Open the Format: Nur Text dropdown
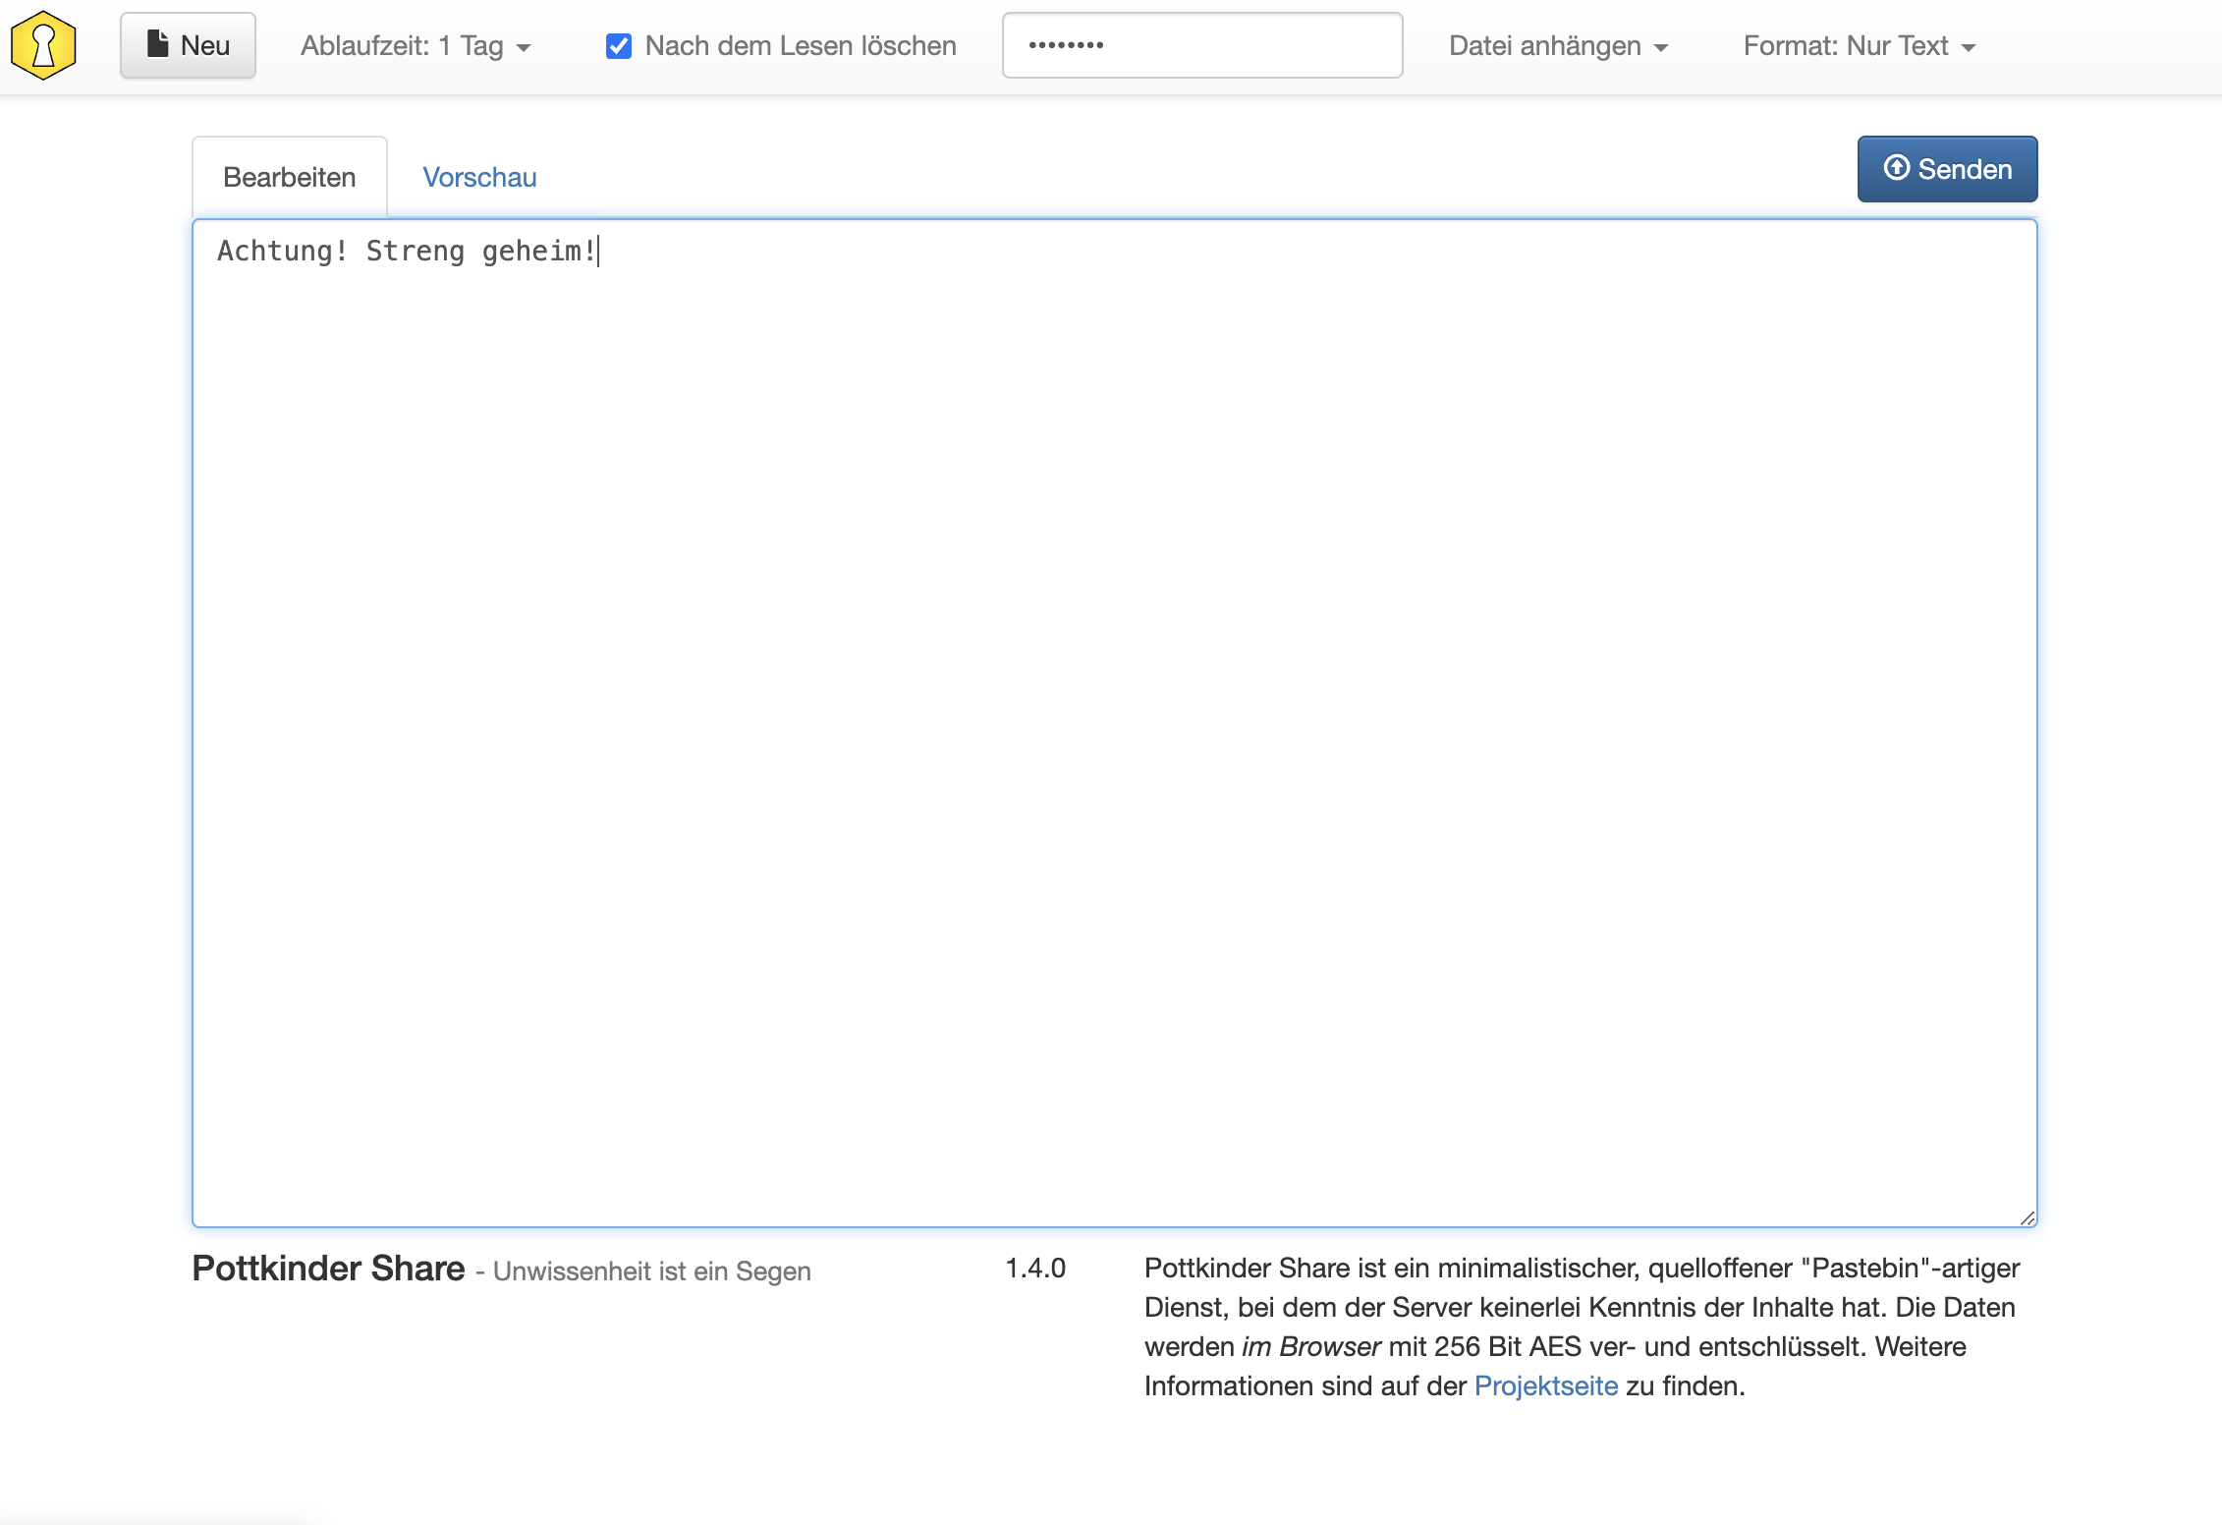2222x1525 pixels. click(x=1859, y=46)
